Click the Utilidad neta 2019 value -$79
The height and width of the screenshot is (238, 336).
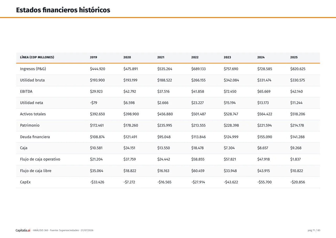pyautogui.click(x=93, y=103)
